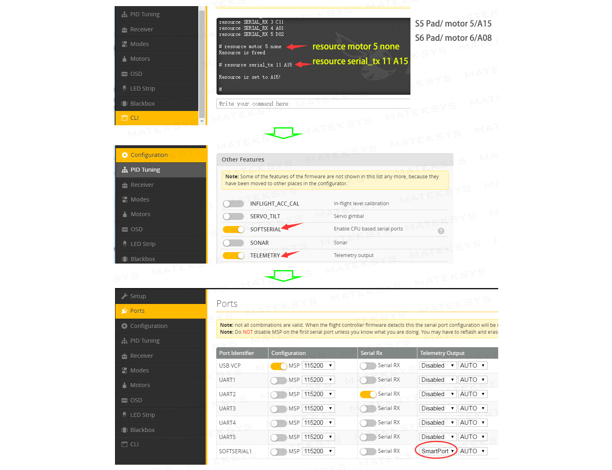The image size is (612, 470).
Task: Click OSD icon in top CLI screenshot sidebar
Action: coord(124,74)
